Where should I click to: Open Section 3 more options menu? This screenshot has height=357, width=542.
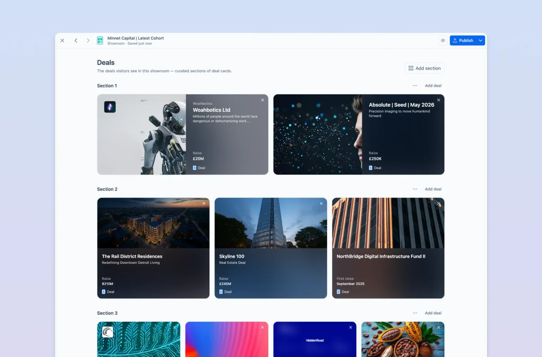click(415, 313)
